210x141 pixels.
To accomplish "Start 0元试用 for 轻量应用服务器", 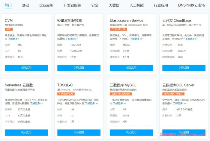I will coord(79,68).
